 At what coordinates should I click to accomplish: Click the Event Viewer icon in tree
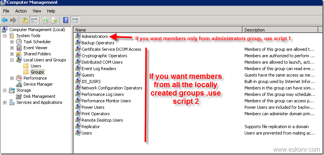(19, 48)
